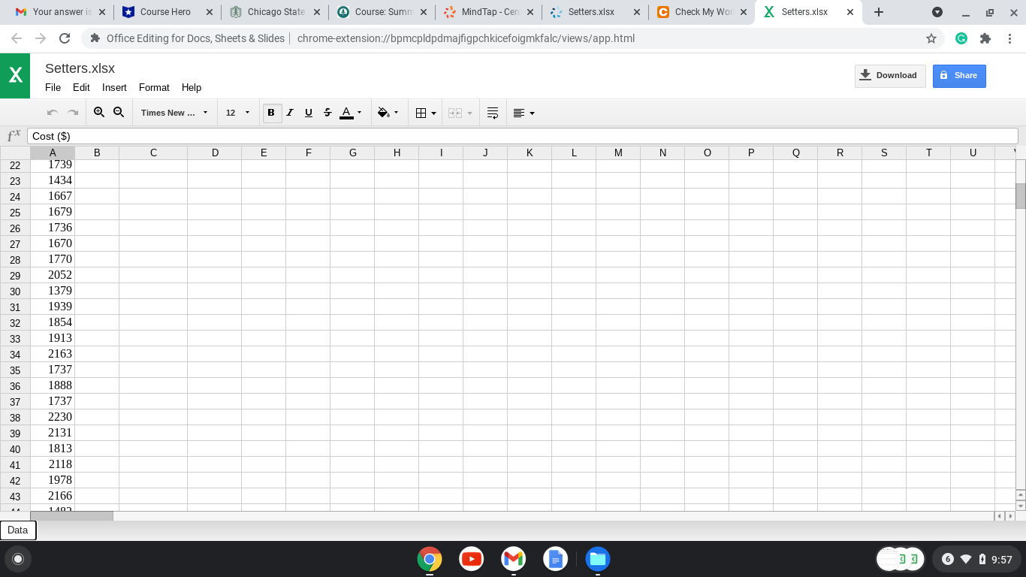Image resolution: width=1026 pixels, height=577 pixels.
Task: Toggle underline formatting
Action: tap(309, 113)
